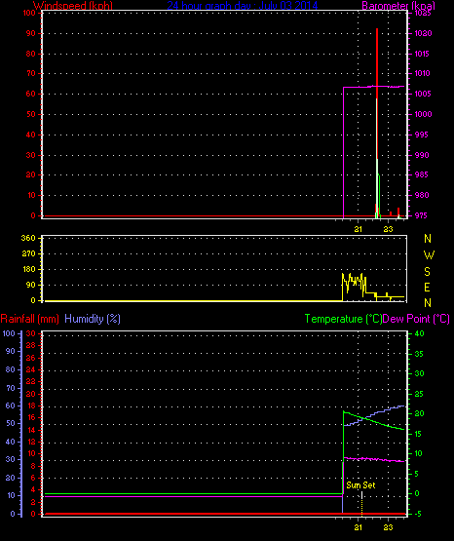This screenshot has height=541, width=454.
Task: Click the green "25" temperature axis value
Action: tap(419, 394)
